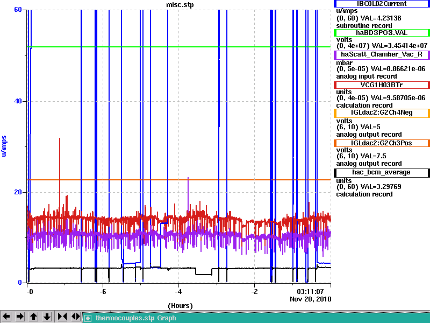Click the VAL=9.58705e-06 readout text
Image resolution: width=430 pixels, height=323 pixels.
pos(398,98)
